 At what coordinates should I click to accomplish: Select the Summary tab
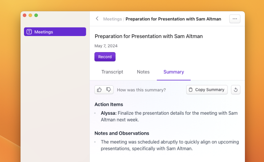(174, 72)
